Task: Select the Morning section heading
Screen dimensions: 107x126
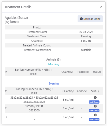Action: [54, 64]
